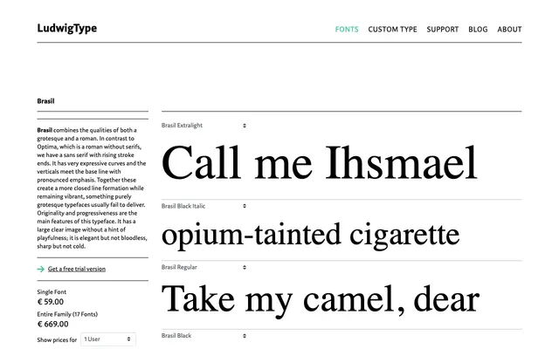Open the Brasil Black Italic font selector

pos(204,206)
